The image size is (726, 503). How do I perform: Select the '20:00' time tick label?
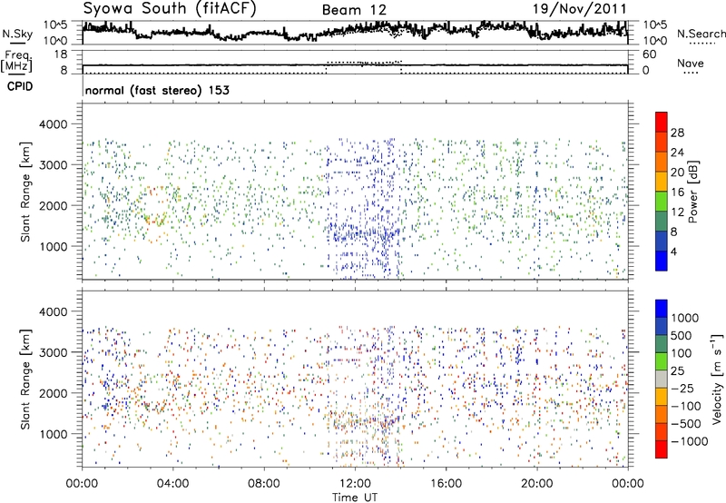point(536,484)
